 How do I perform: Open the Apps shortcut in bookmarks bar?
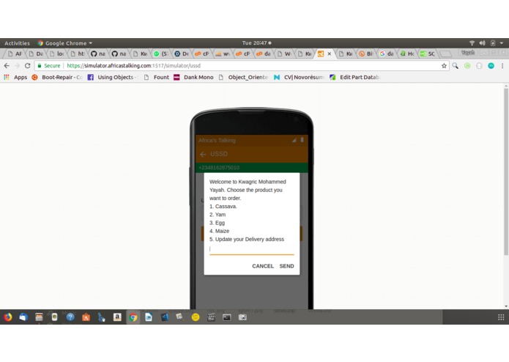[15, 77]
